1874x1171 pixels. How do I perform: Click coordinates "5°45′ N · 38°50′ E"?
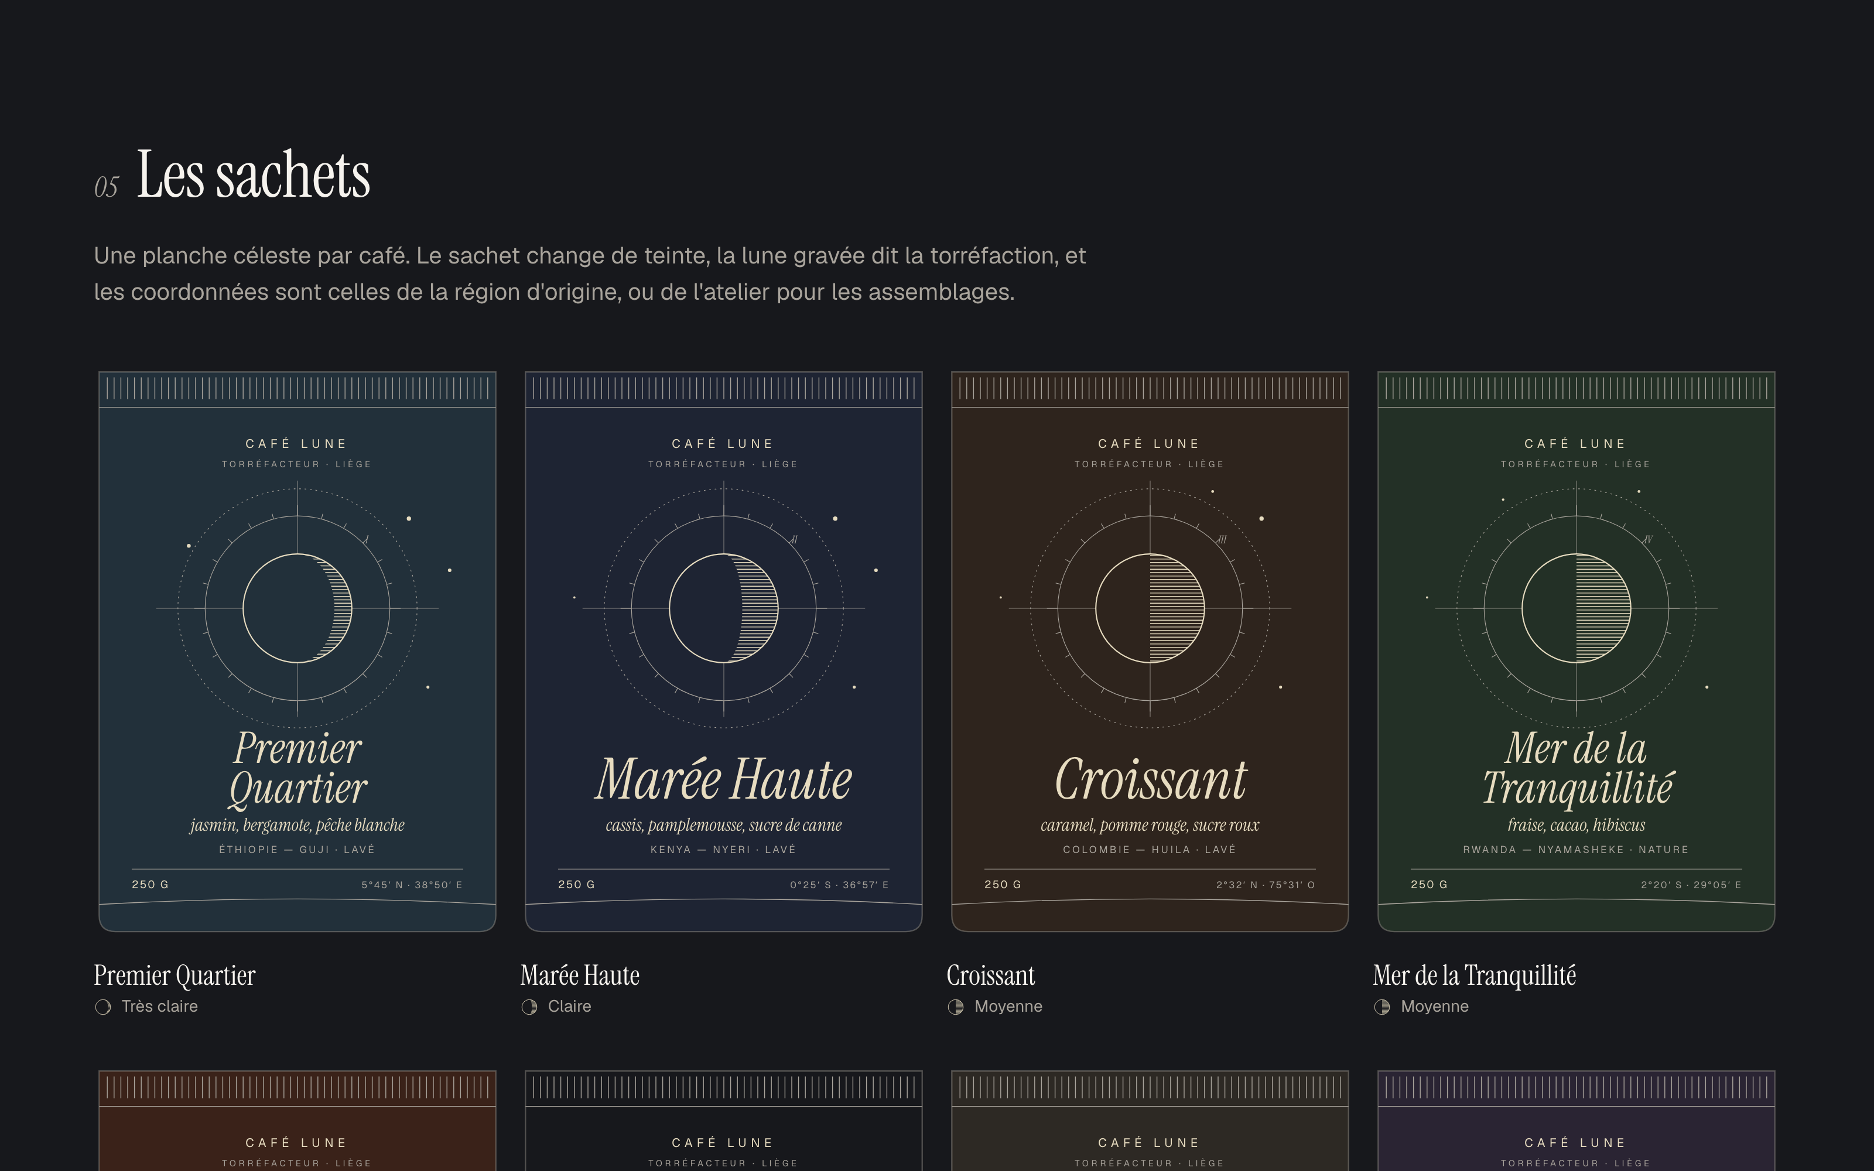412,885
